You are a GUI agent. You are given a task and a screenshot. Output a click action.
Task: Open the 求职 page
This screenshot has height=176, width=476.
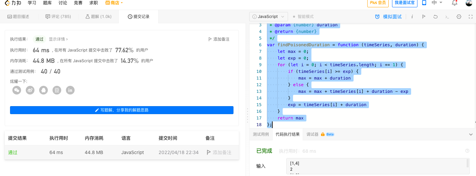pos(94,3)
